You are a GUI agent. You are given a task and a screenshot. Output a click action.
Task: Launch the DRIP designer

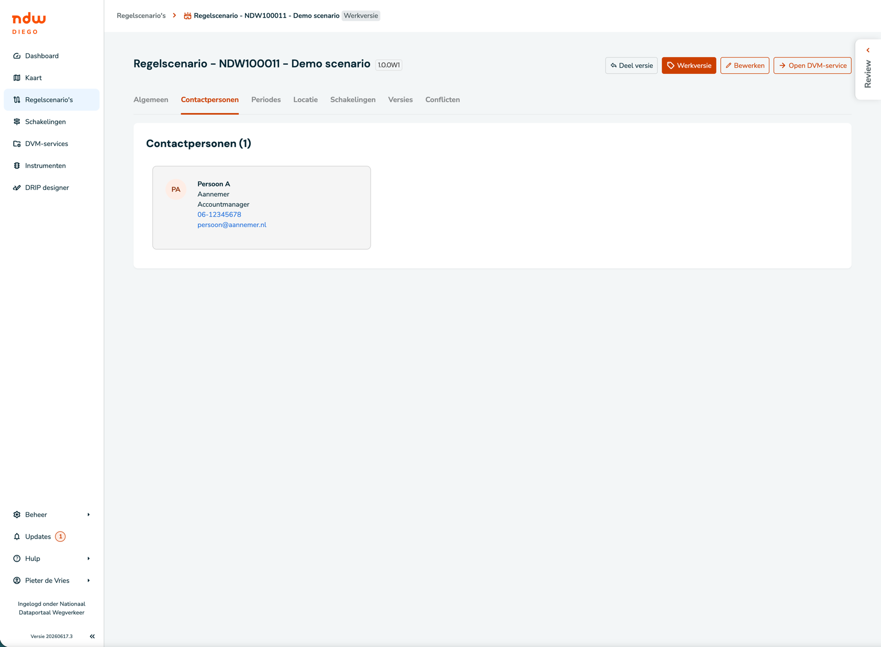[51, 188]
